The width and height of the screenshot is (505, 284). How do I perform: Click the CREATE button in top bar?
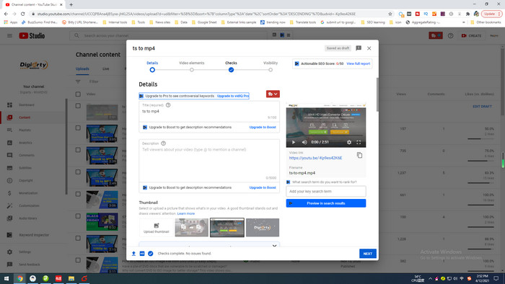[x=471, y=36]
